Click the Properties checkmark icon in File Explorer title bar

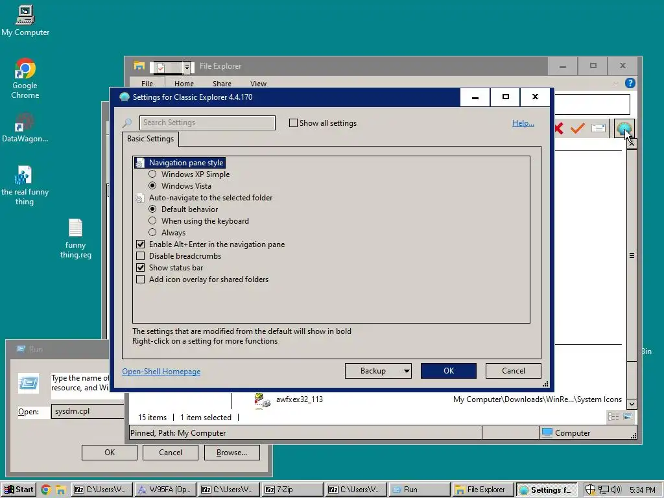point(161,67)
